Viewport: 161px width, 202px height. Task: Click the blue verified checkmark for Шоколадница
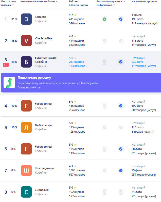point(121,170)
